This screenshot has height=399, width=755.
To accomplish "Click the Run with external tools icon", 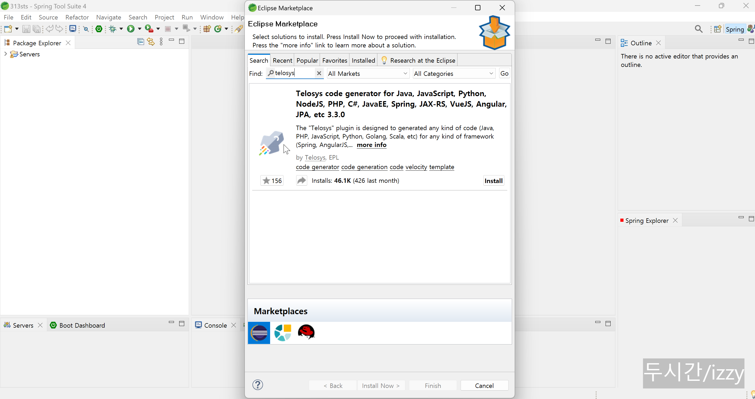I will pos(149,29).
